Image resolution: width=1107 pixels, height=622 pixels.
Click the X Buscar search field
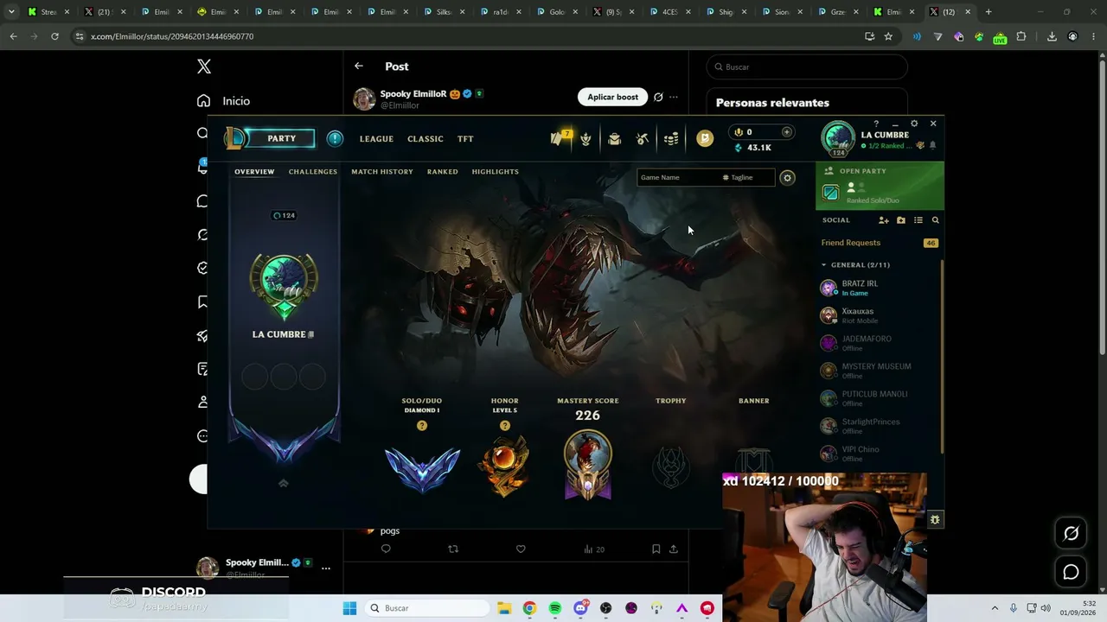[807, 67]
